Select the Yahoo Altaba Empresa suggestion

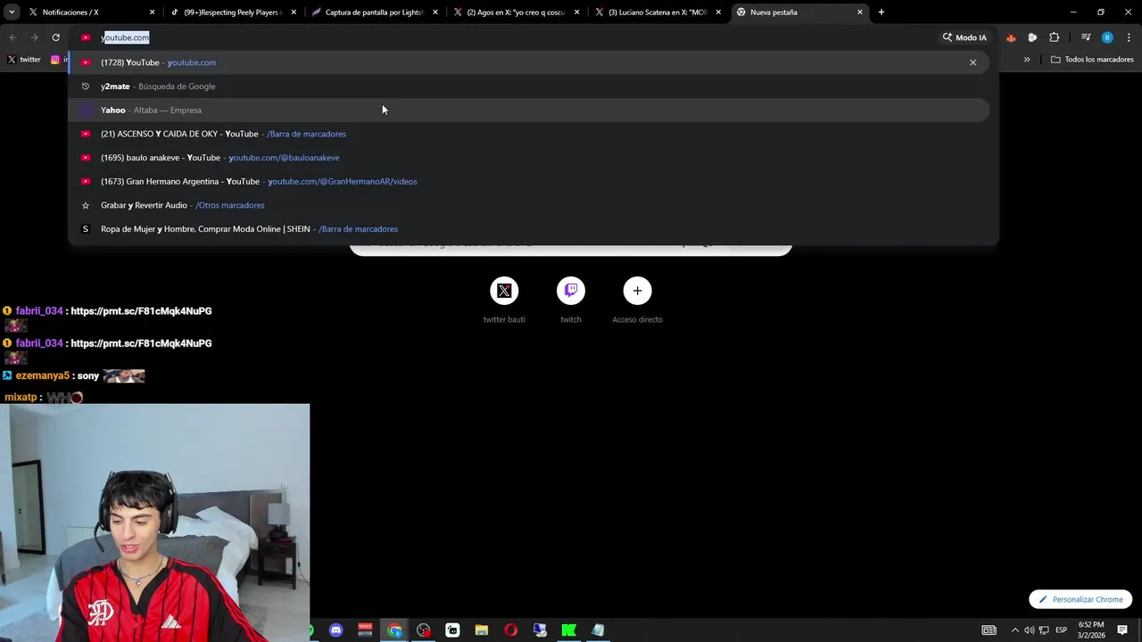[x=530, y=110]
